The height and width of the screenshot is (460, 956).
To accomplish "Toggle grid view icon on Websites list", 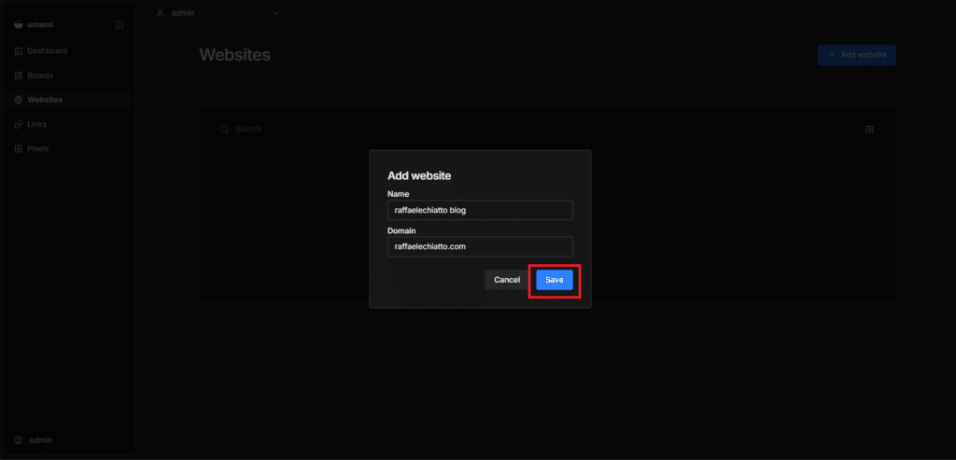I will (x=869, y=129).
